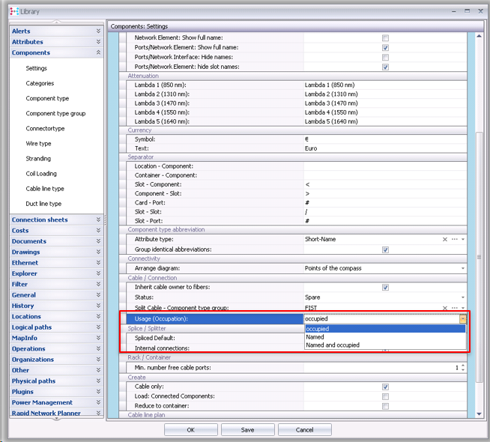Open Attribute type dropdown arrow
This screenshot has height=442, width=490.
pyautogui.click(x=463, y=239)
